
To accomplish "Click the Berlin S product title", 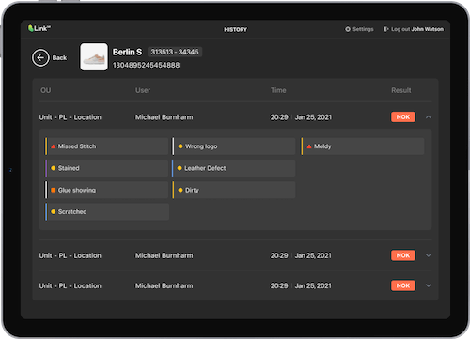I will pyautogui.click(x=127, y=52).
